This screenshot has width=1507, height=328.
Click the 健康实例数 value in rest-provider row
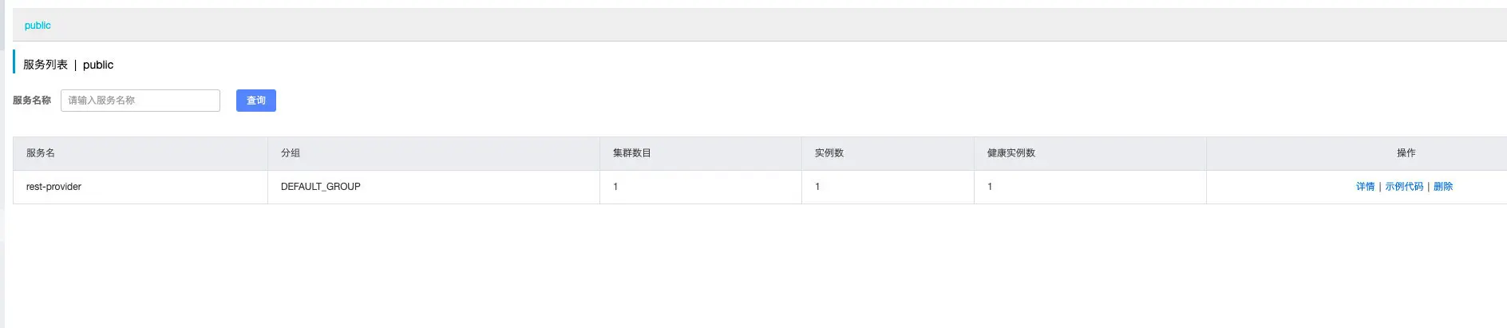click(990, 187)
